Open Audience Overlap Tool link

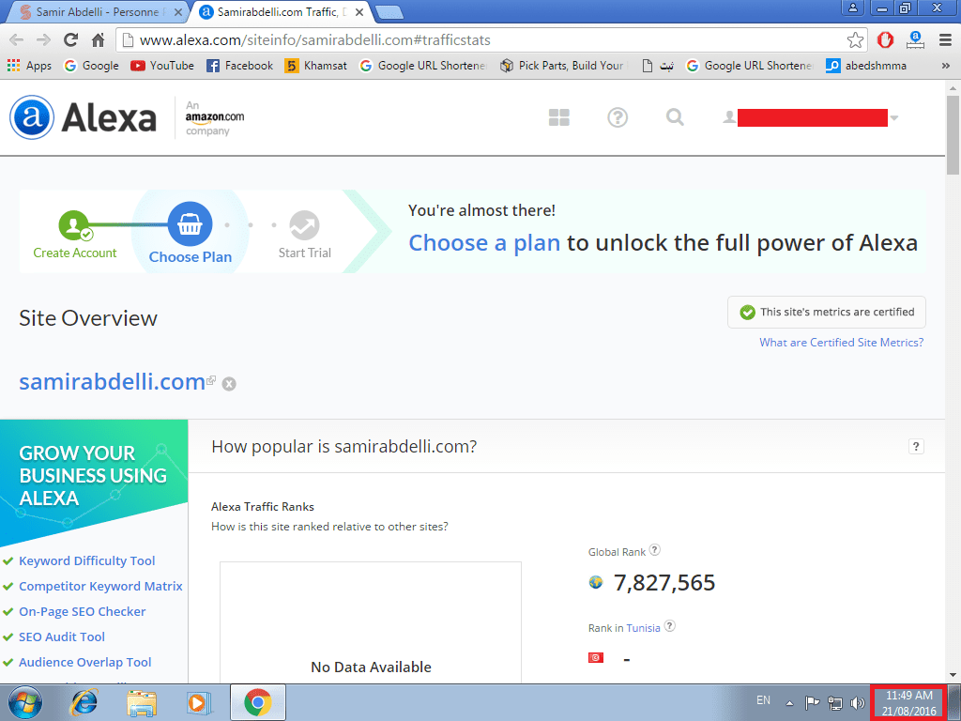pyautogui.click(x=85, y=662)
